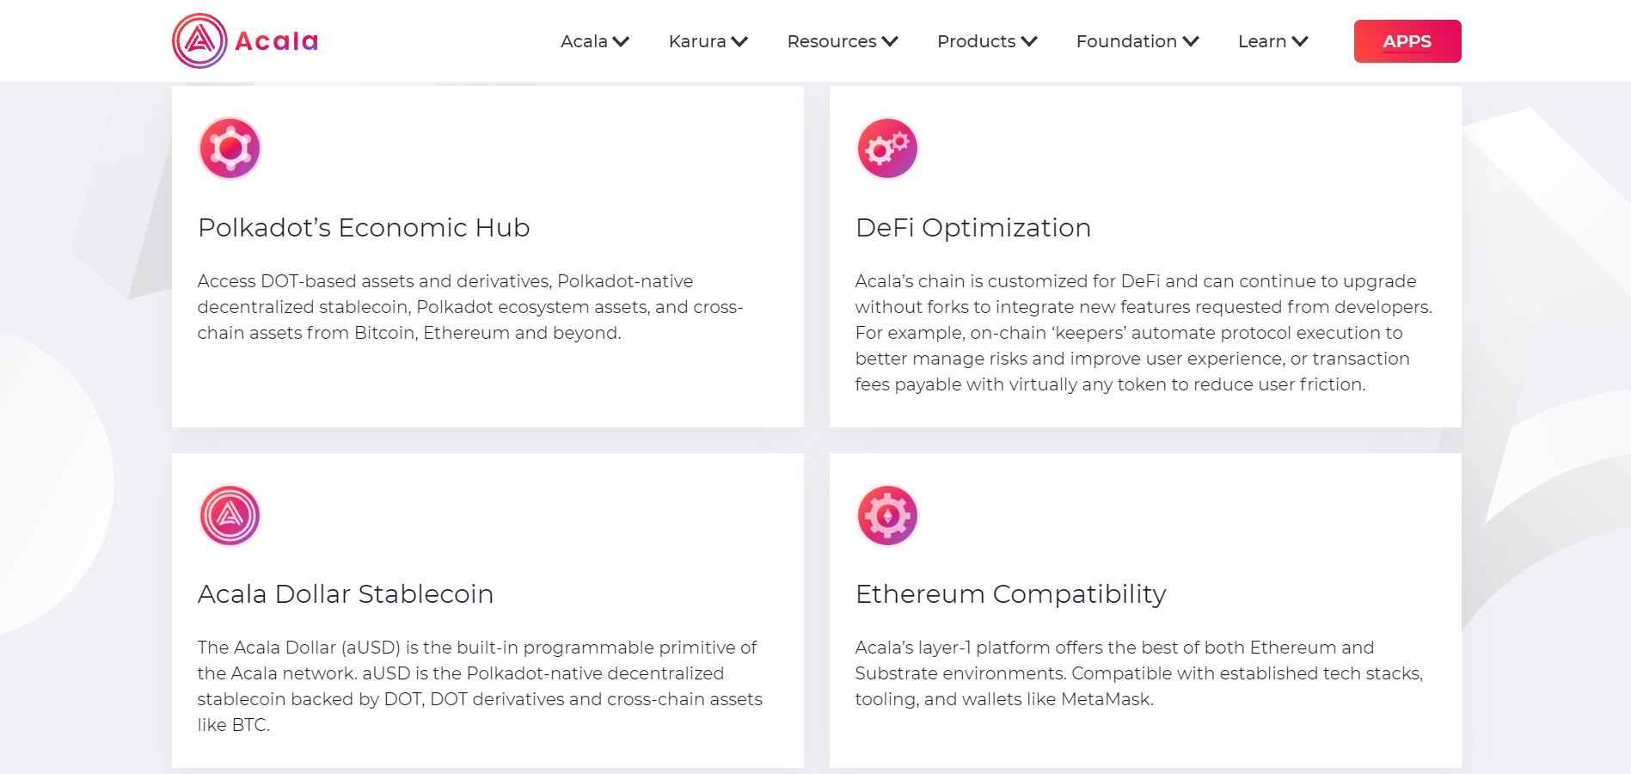Expand the Acala menu chevron
1631x774 pixels.
click(621, 41)
